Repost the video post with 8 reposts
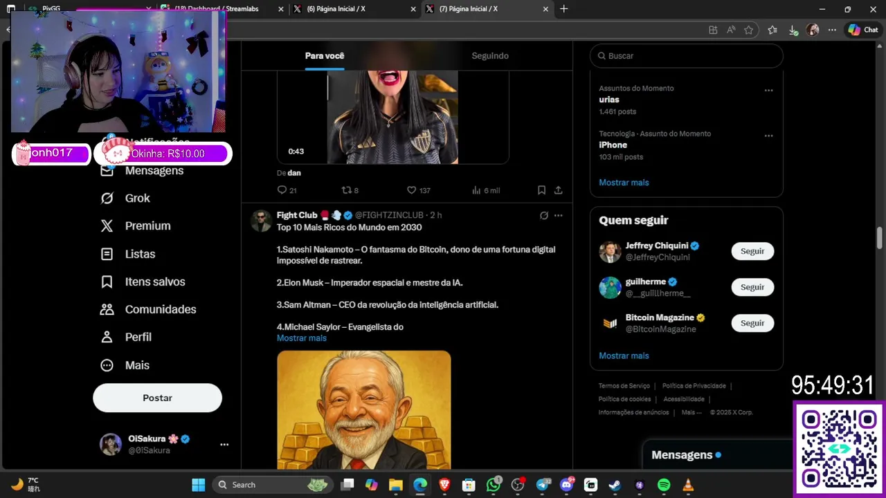886x498 pixels. [350, 190]
